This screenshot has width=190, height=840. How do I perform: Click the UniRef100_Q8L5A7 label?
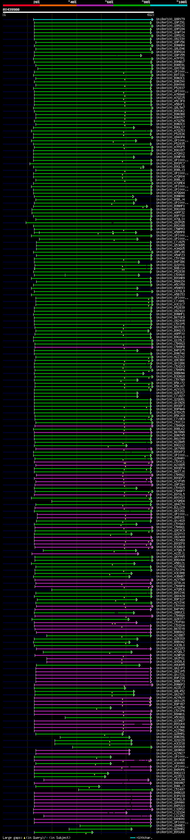coord(170,108)
